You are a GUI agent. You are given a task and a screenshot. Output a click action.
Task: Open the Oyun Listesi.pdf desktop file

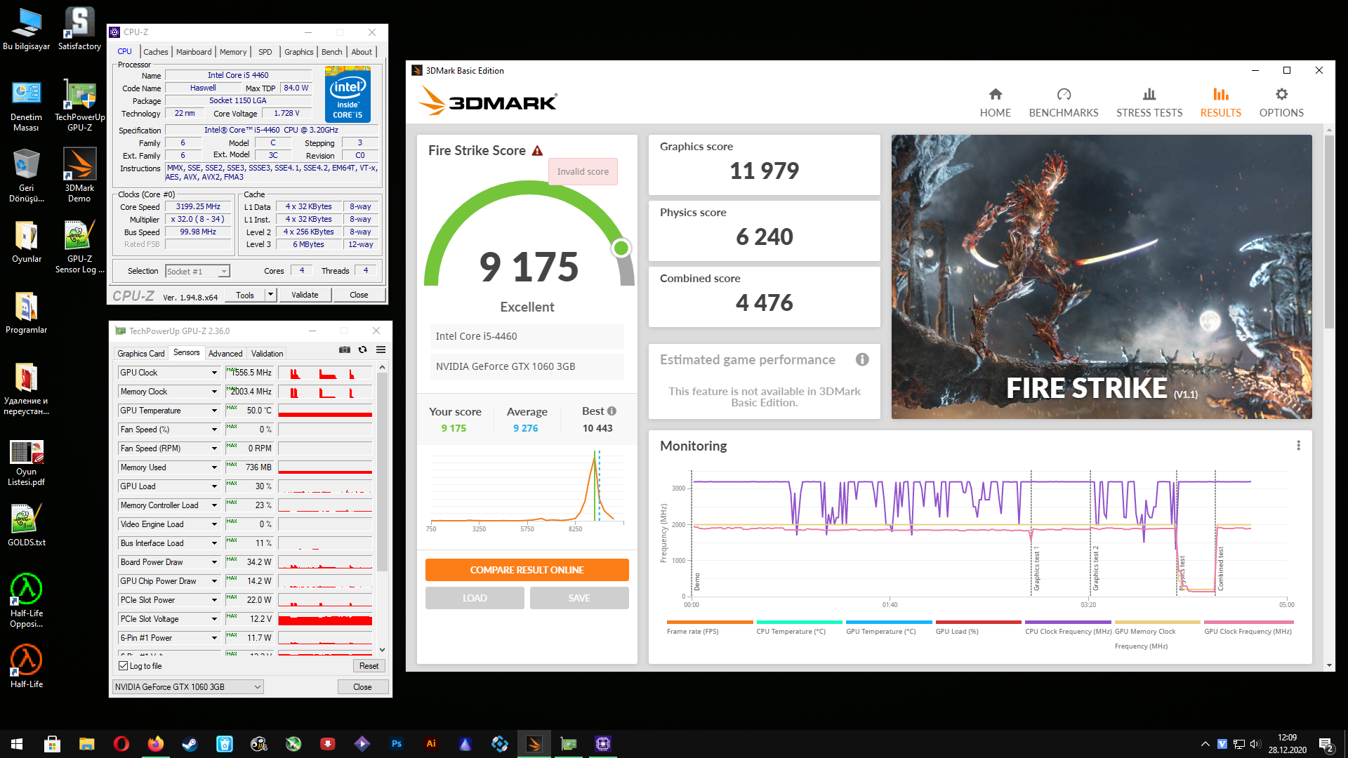pos(27,463)
